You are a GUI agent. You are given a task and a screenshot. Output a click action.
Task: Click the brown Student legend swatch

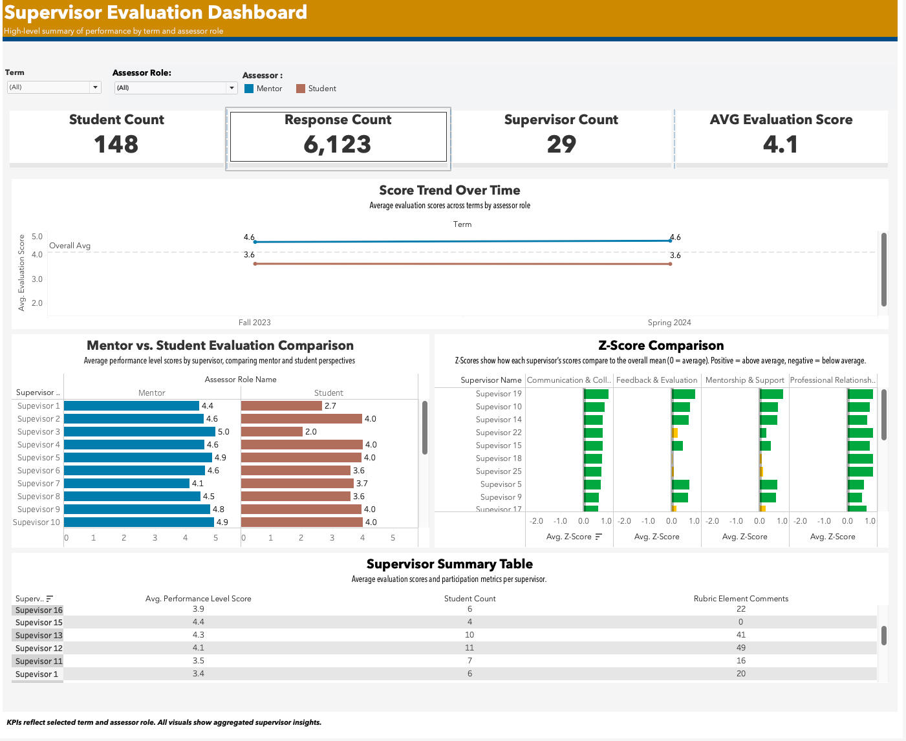pos(301,89)
